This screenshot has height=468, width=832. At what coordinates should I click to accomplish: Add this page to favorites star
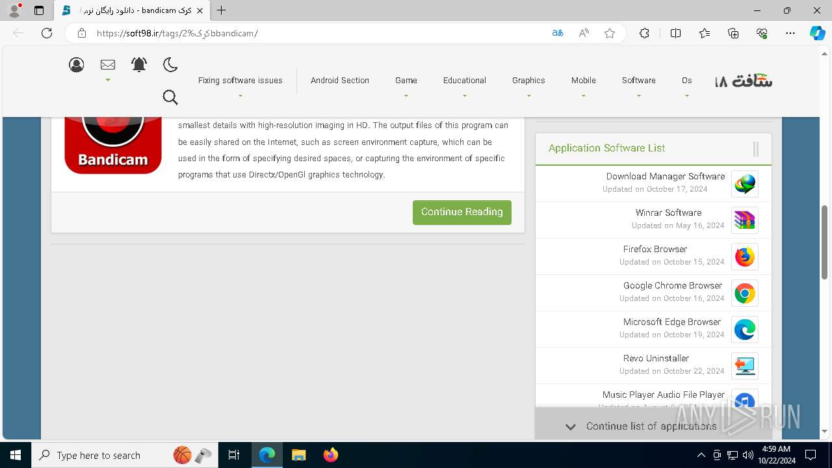click(x=610, y=33)
